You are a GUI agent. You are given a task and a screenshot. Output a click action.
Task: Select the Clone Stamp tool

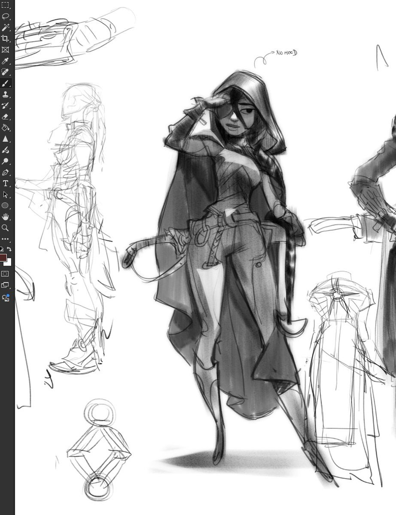[6, 94]
